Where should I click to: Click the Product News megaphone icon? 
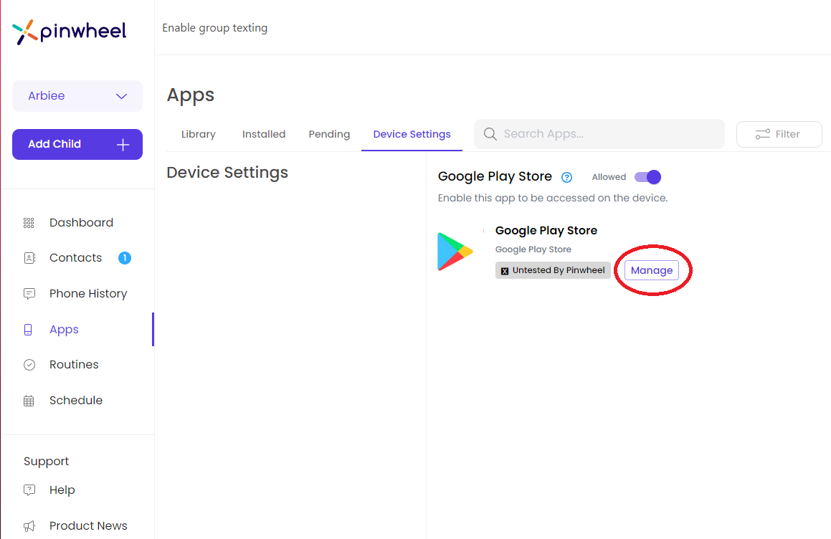click(x=29, y=525)
